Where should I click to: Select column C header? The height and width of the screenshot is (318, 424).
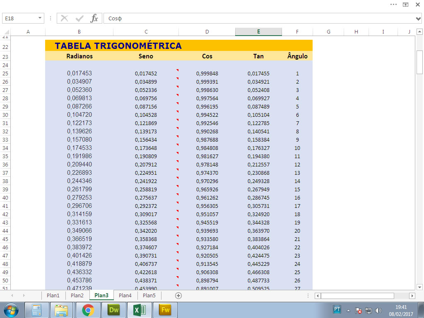(x=146, y=31)
